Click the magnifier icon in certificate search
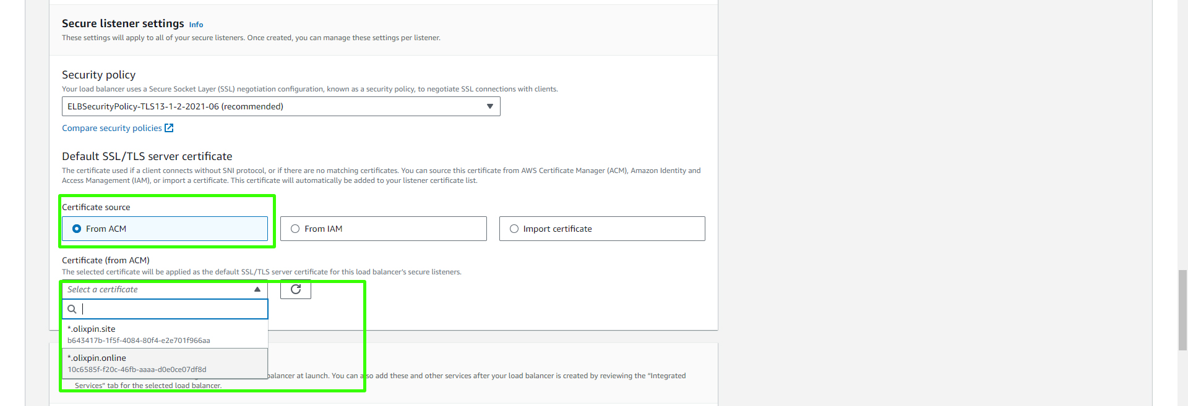Image resolution: width=1188 pixels, height=406 pixels. coord(72,309)
